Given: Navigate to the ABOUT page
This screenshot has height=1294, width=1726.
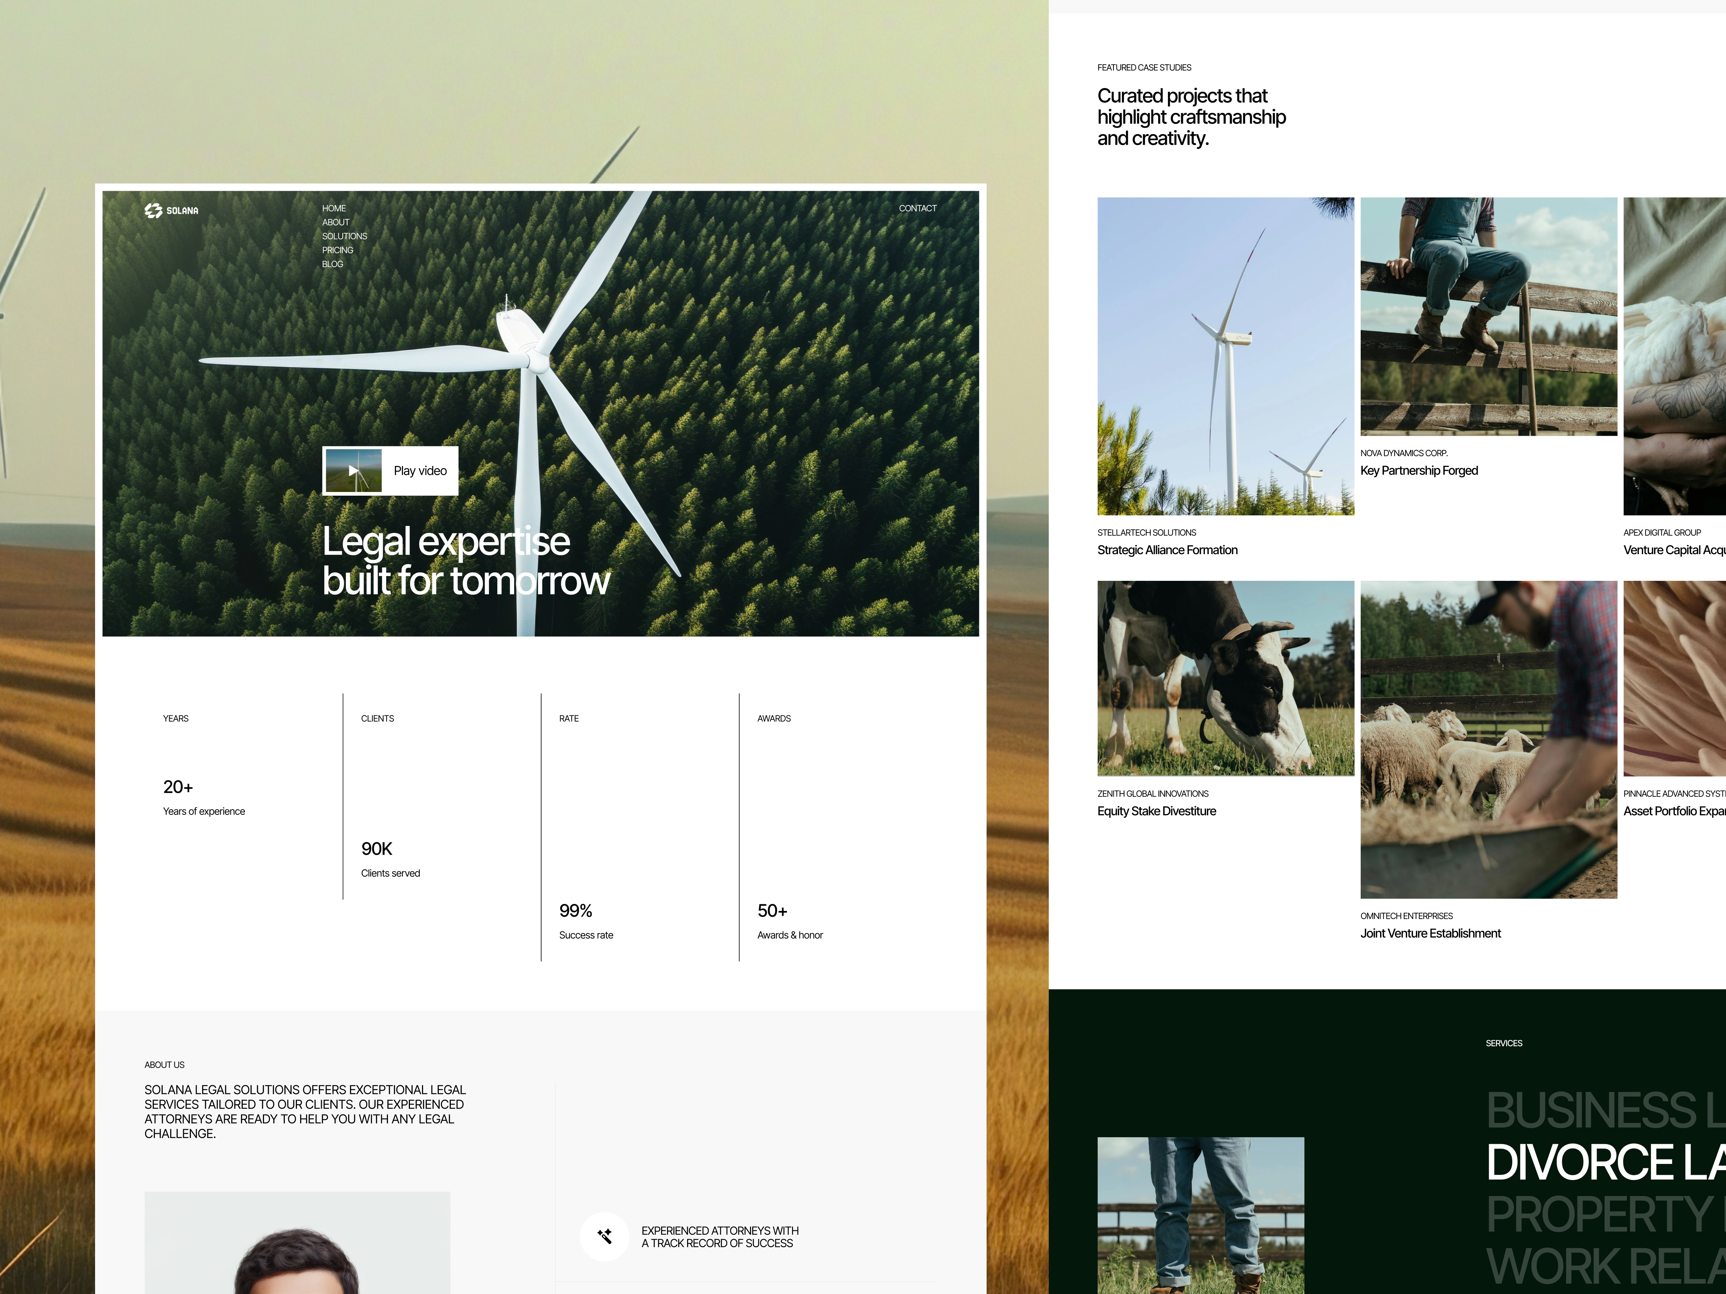Looking at the screenshot, I should click(x=336, y=222).
